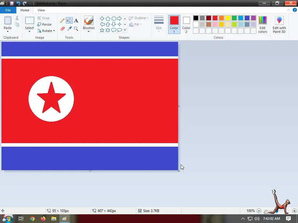
Task: Pick the Oval callout shape
Action: (x=119, y=30)
